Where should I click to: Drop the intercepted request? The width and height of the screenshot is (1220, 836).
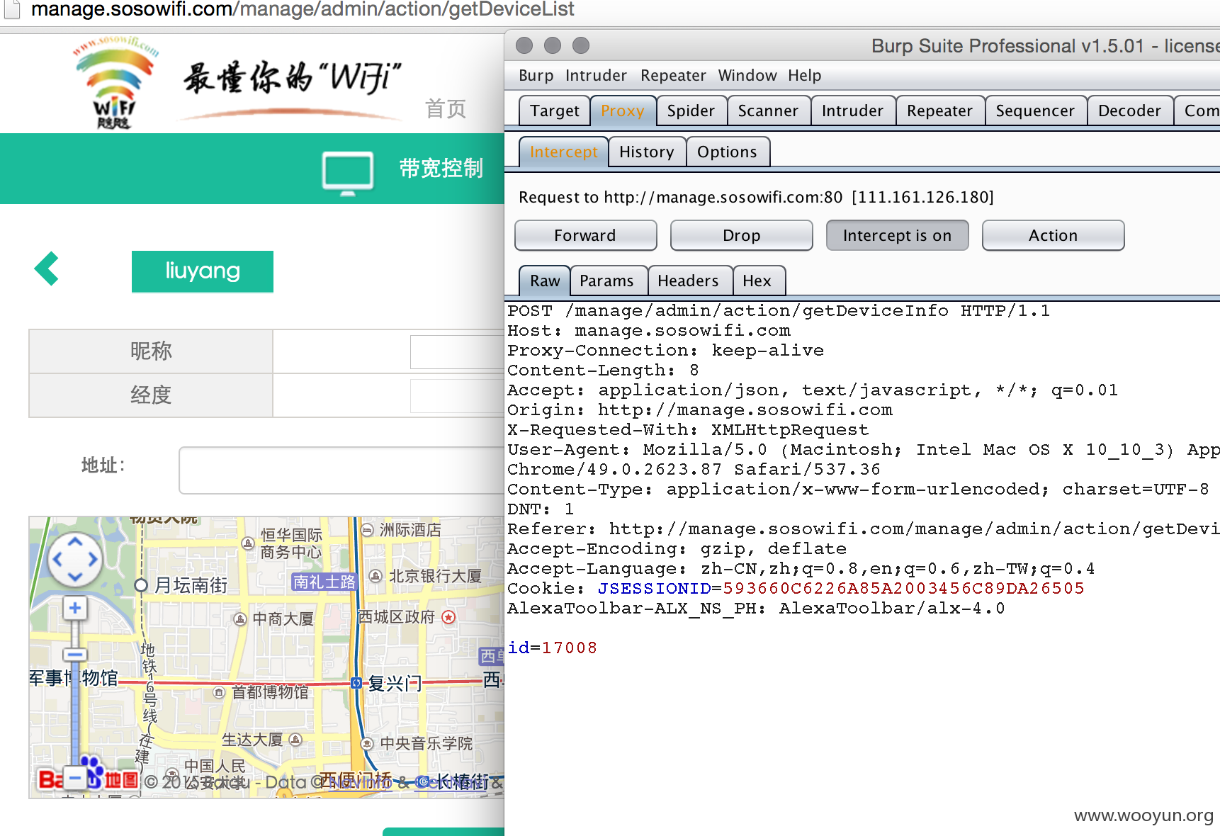pyautogui.click(x=741, y=235)
